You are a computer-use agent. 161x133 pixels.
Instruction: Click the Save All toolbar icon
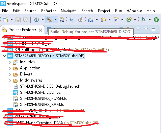pyautogui.click(x=26, y=20)
